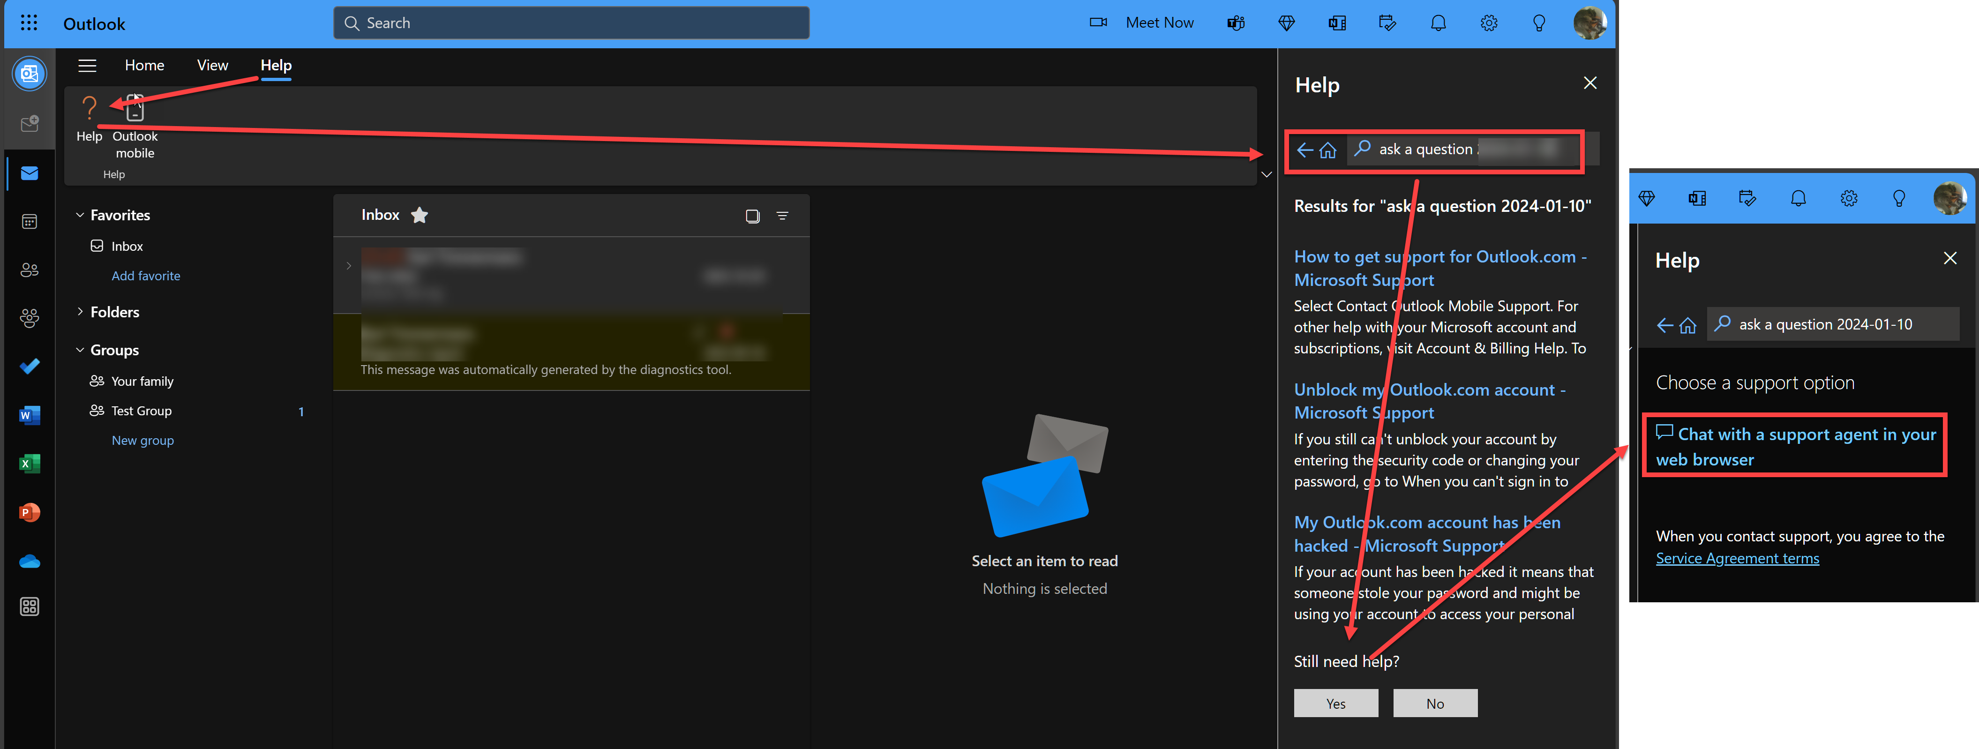The height and width of the screenshot is (749, 1979).
Task: Switch to the View tab
Action: (x=211, y=65)
